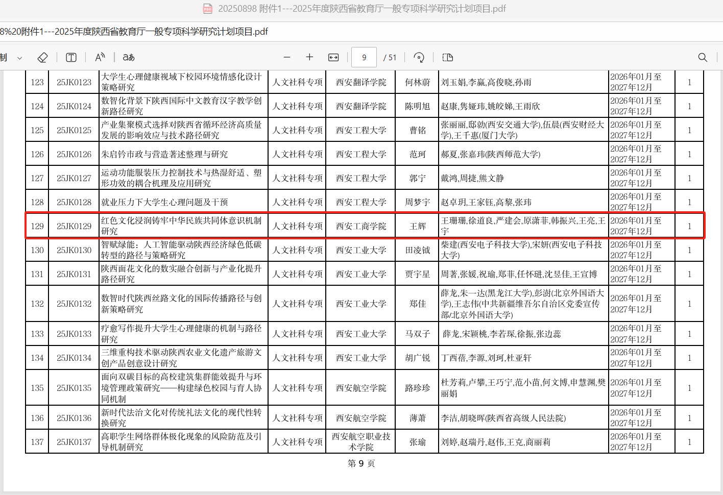
Task: Zoom in with the plus button
Action: (x=309, y=57)
